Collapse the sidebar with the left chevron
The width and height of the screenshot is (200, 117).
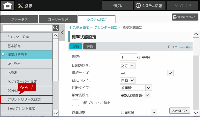click(62, 33)
